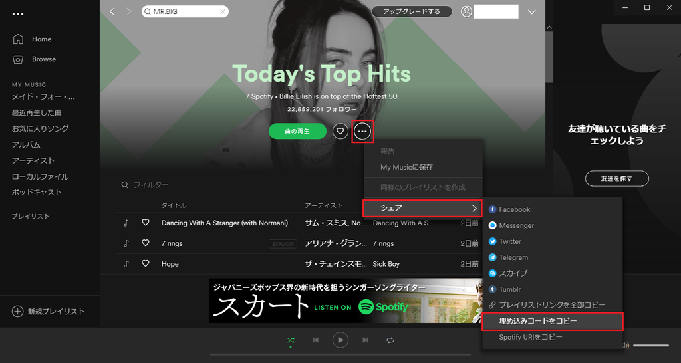Toggle heart for Dancing With A Stranger
681x363 pixels.
[146, 223]
